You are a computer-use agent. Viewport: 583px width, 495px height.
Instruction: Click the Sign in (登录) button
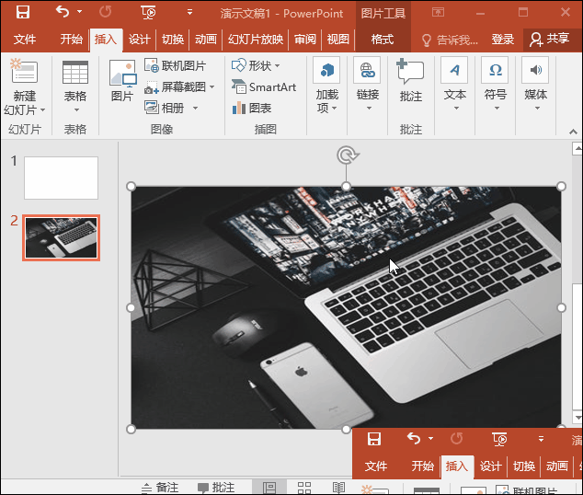[503, 40]
